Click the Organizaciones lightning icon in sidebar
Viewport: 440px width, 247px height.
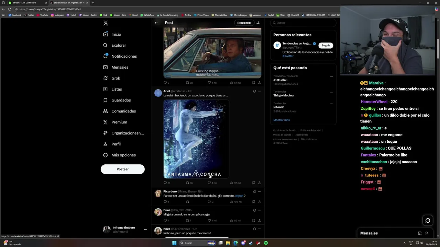pyautogui.click(x=106, y=133)
